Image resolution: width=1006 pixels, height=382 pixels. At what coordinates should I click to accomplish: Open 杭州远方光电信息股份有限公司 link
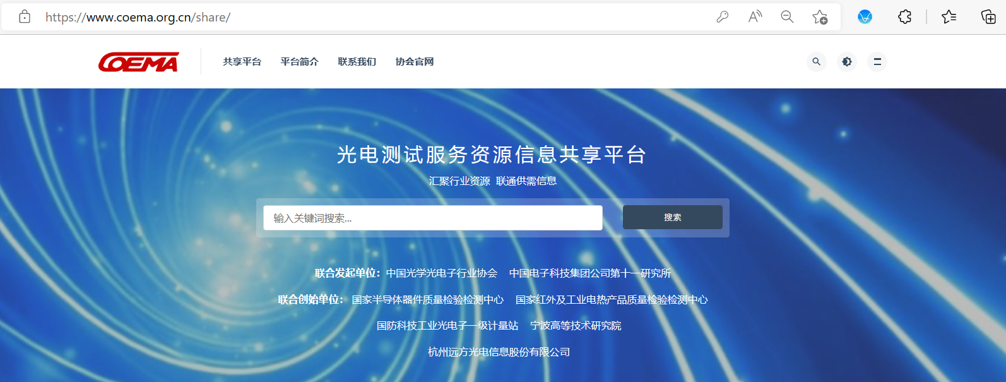coord(499,352)
